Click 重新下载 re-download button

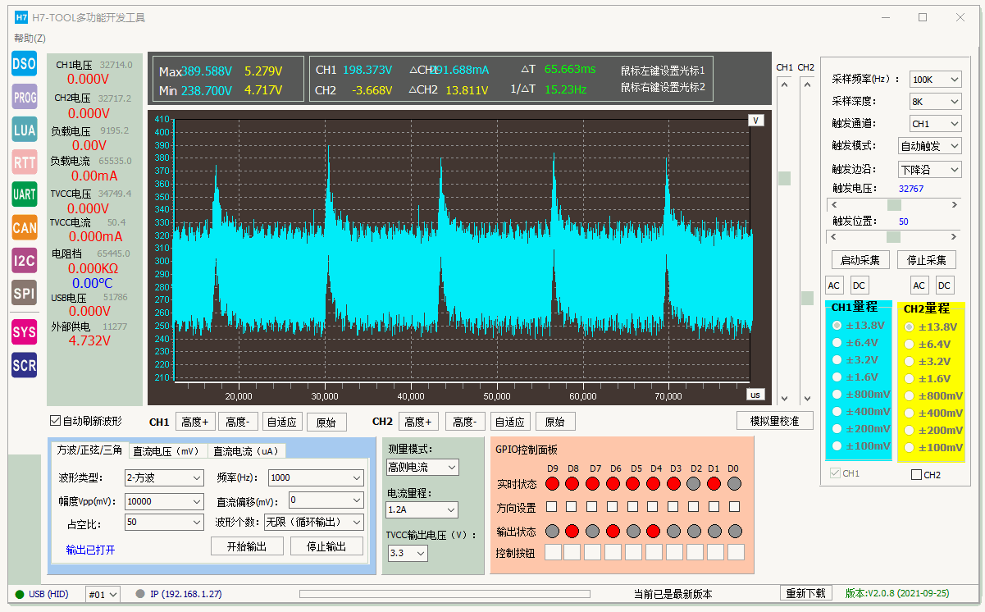[x=805, y=593]
